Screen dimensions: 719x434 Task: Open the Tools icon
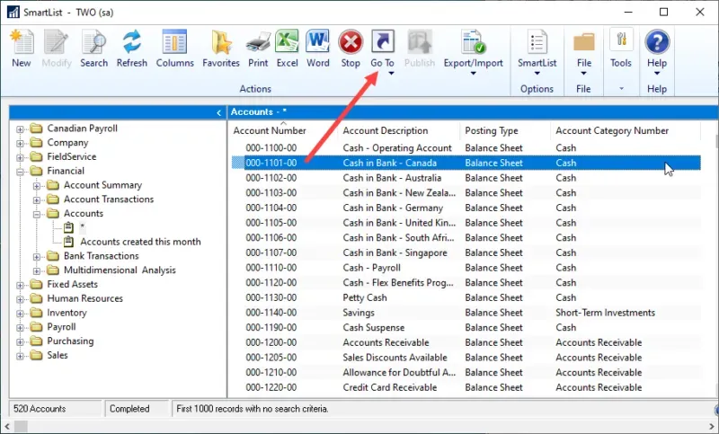[621, 40]
